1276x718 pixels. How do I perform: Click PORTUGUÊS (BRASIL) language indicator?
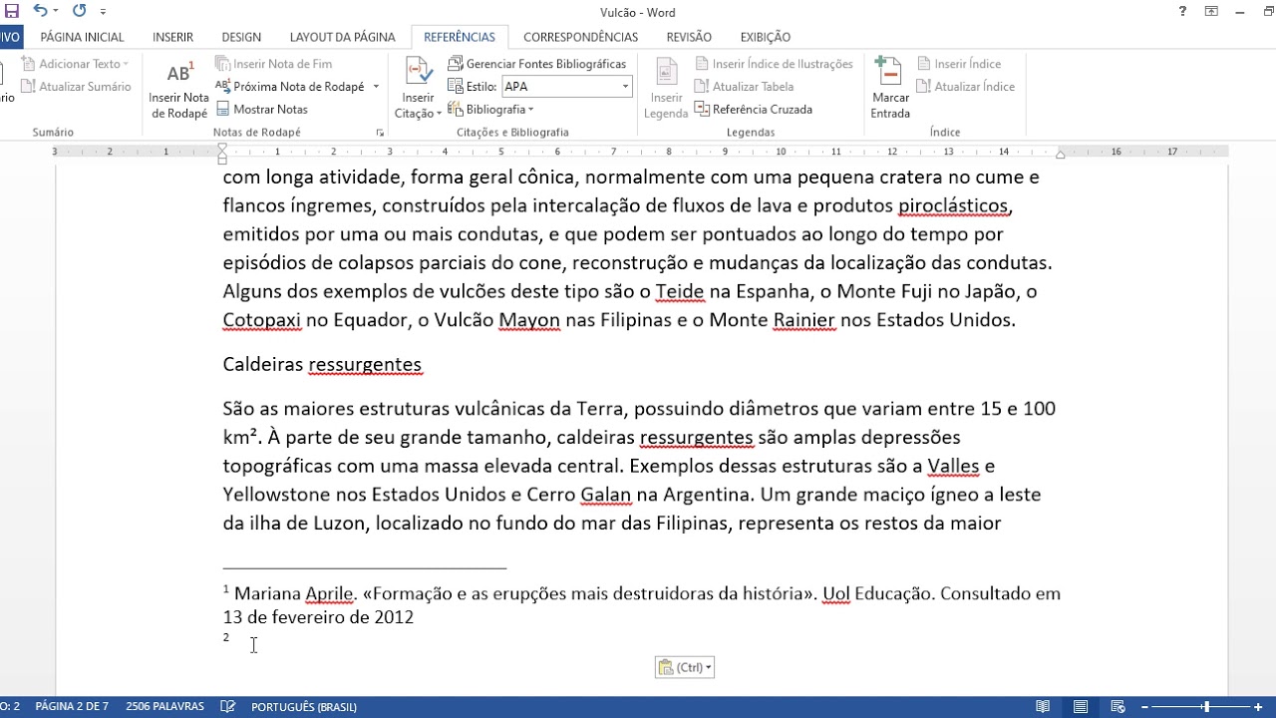tap(304, 707)
